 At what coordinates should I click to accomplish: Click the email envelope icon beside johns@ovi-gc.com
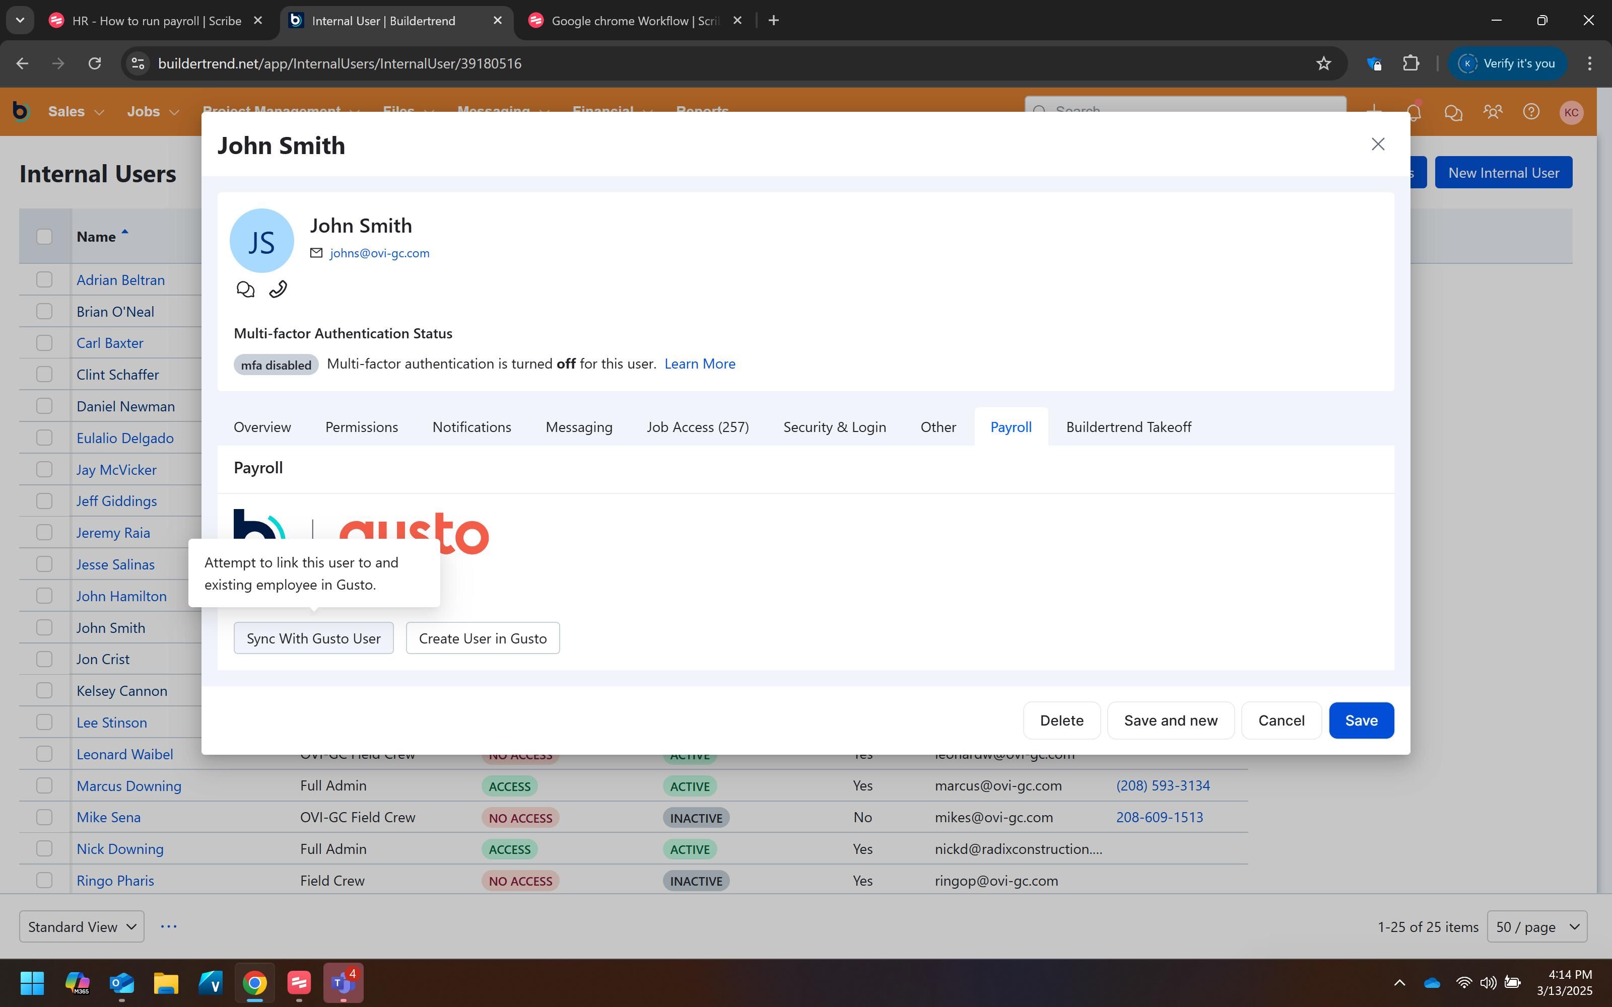click(316, 253)
